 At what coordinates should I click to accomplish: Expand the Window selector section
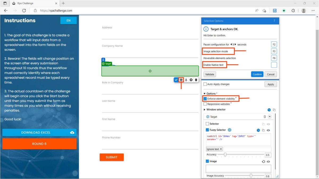(x=205, y=110)
